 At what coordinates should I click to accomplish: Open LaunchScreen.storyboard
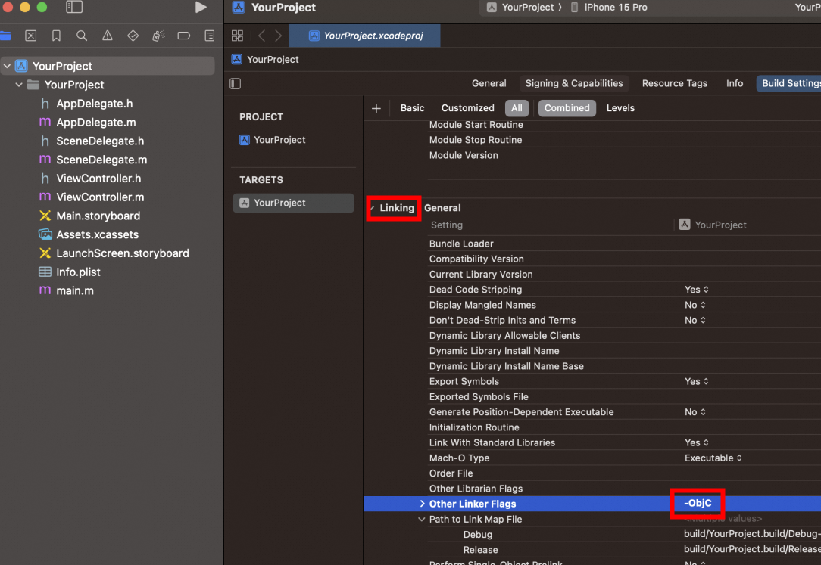123,253
